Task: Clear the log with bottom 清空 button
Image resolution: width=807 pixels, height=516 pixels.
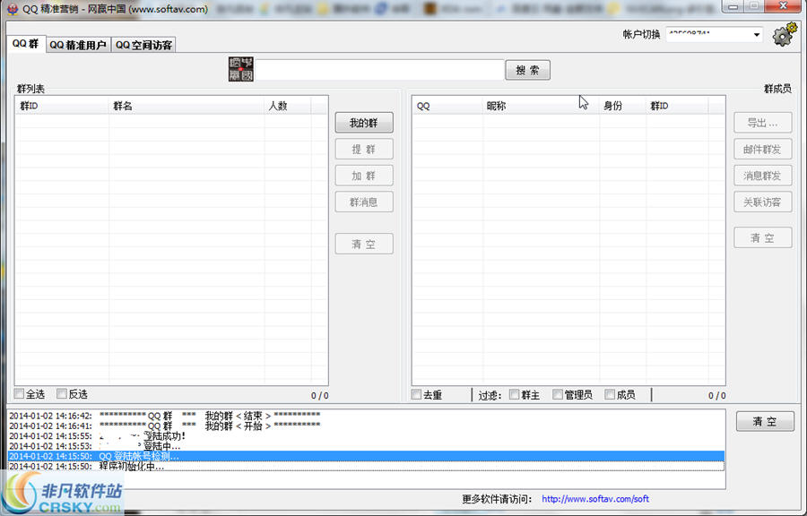Action: [x=765, y=421]
